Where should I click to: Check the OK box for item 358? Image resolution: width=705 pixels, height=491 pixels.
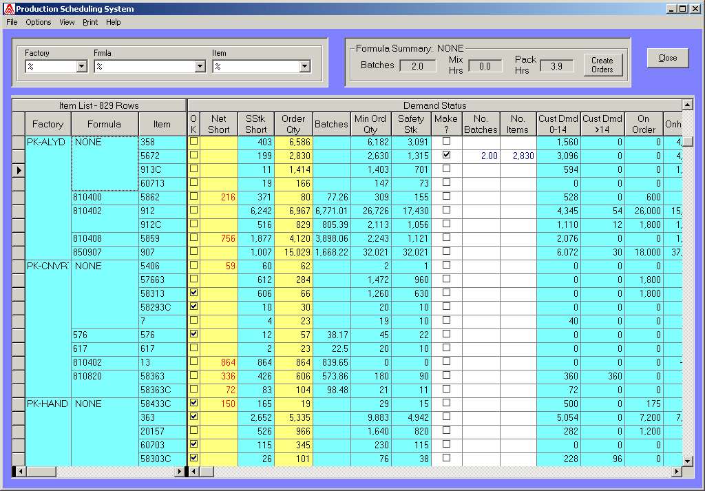pos(193,141)
